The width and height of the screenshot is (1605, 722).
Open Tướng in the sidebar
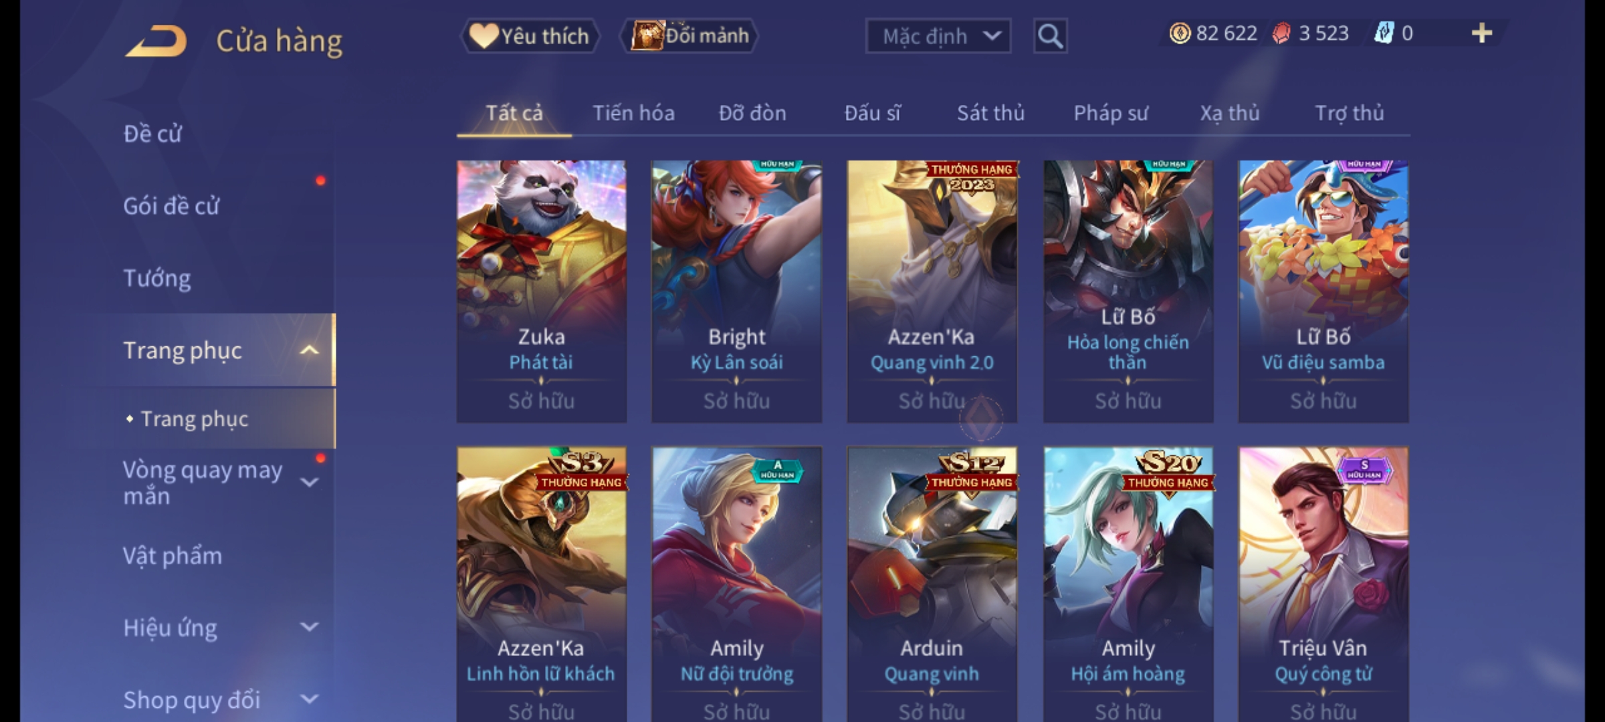[156, 278]
